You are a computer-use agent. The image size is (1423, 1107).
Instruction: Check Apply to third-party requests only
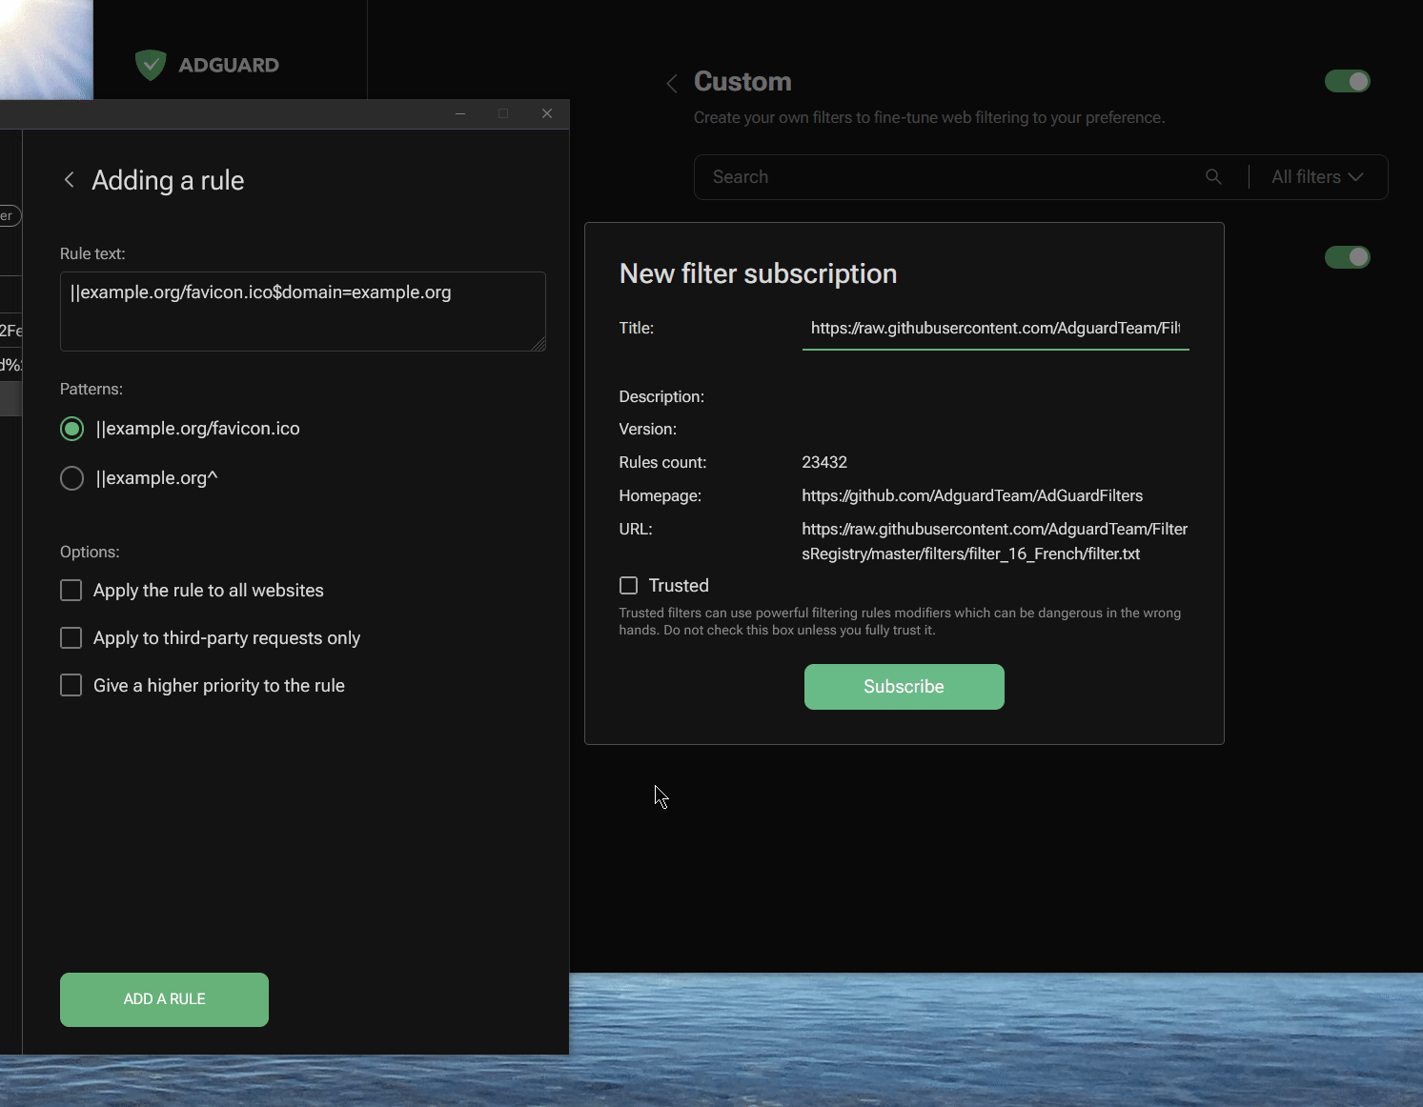pyautogui.click(x=71, y=637)
